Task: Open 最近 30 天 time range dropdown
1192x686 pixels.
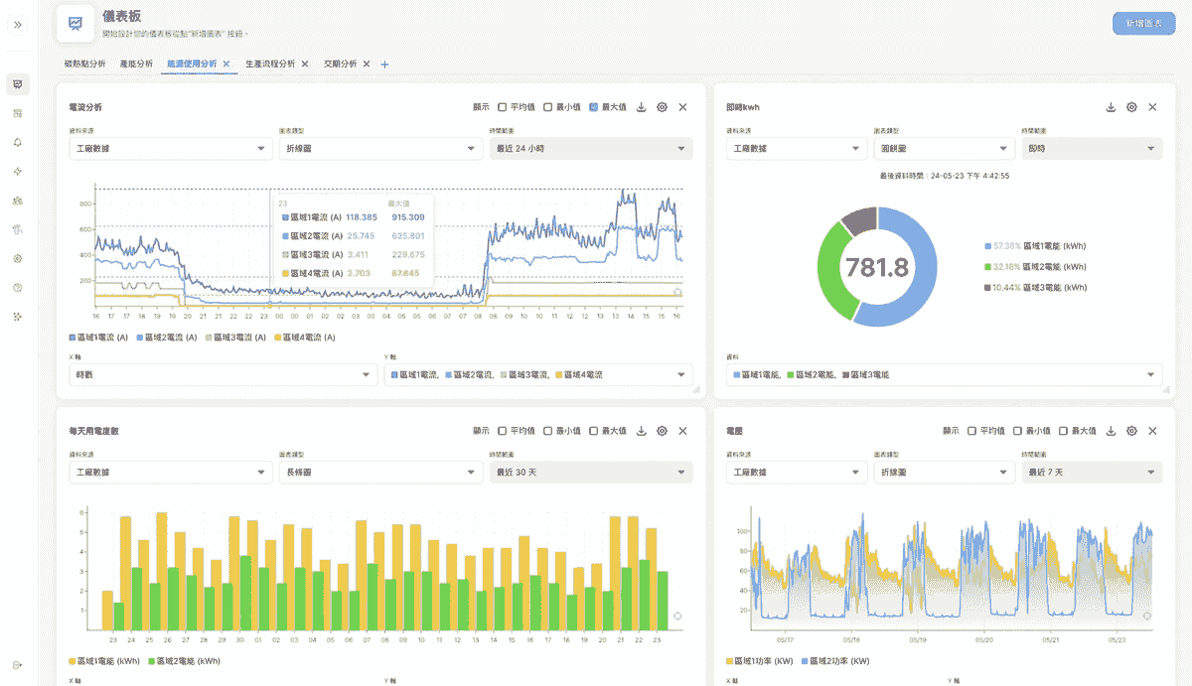Action: 591,473
